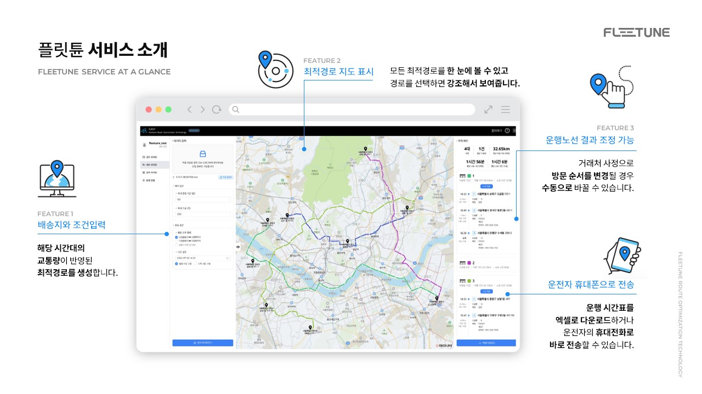Collapse the 운송 옵션 section header
Screen dimensions: 702x394
pyautogui.click(x=179, y=225)
